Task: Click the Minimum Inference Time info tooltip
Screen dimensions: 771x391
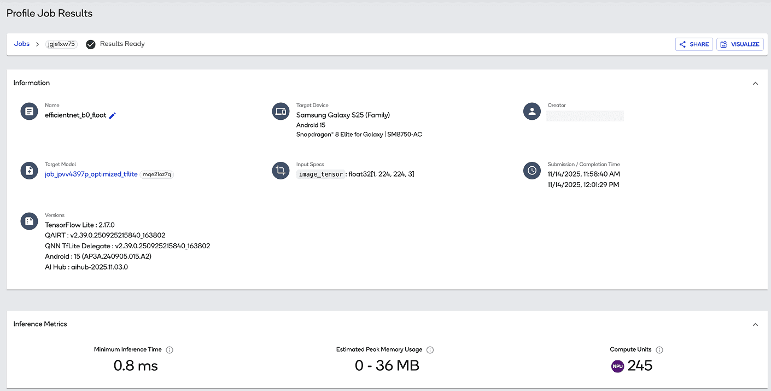Action: [x=170, y=349]
